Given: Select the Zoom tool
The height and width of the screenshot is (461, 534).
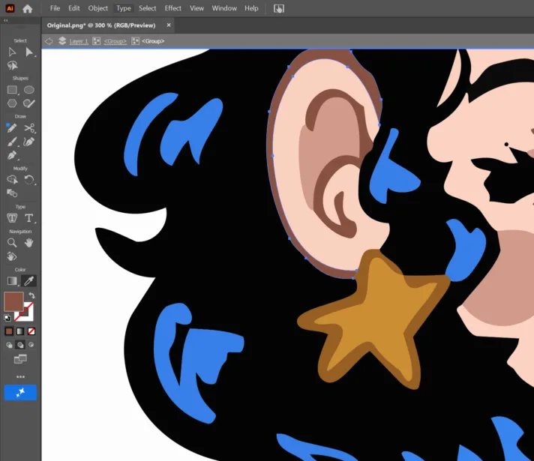Looking at the screenshot, I should [12, 242].
